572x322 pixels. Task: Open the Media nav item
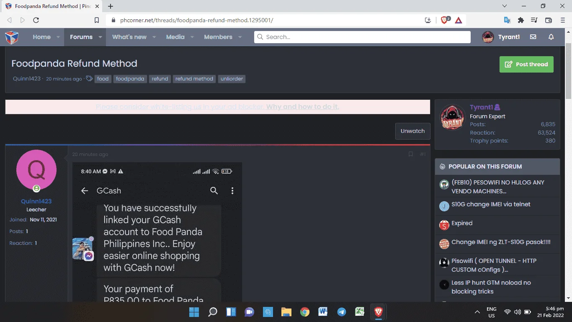[175, 37]
